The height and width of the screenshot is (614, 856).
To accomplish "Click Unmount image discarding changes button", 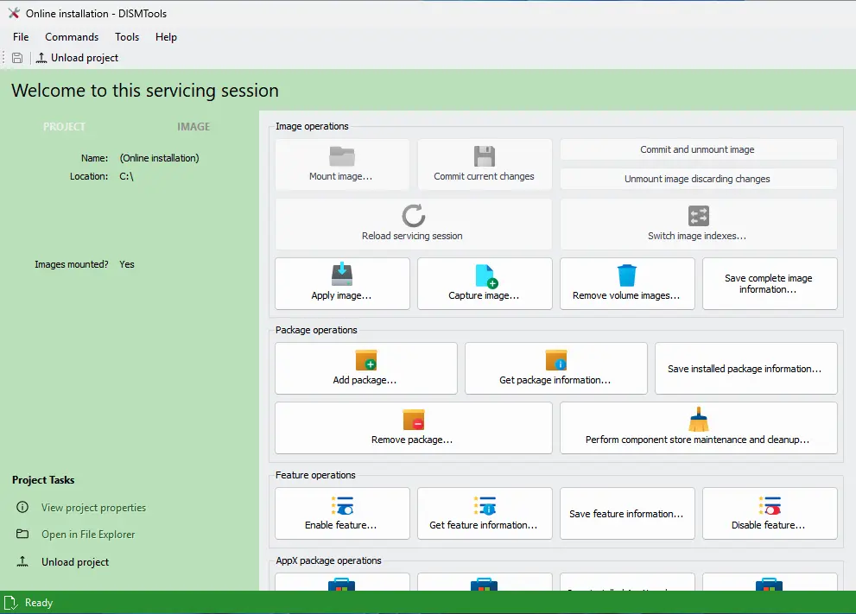I will pyautogui.click(x=698, y=179).
